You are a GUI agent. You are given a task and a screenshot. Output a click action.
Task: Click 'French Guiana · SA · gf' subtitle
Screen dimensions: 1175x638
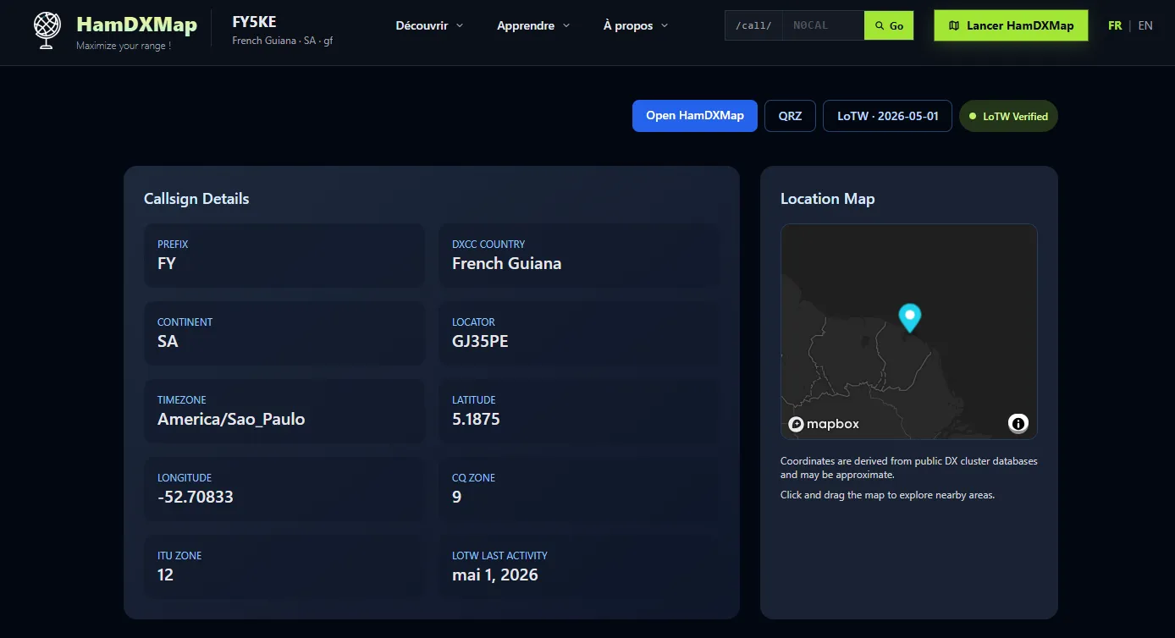(282, 41)
